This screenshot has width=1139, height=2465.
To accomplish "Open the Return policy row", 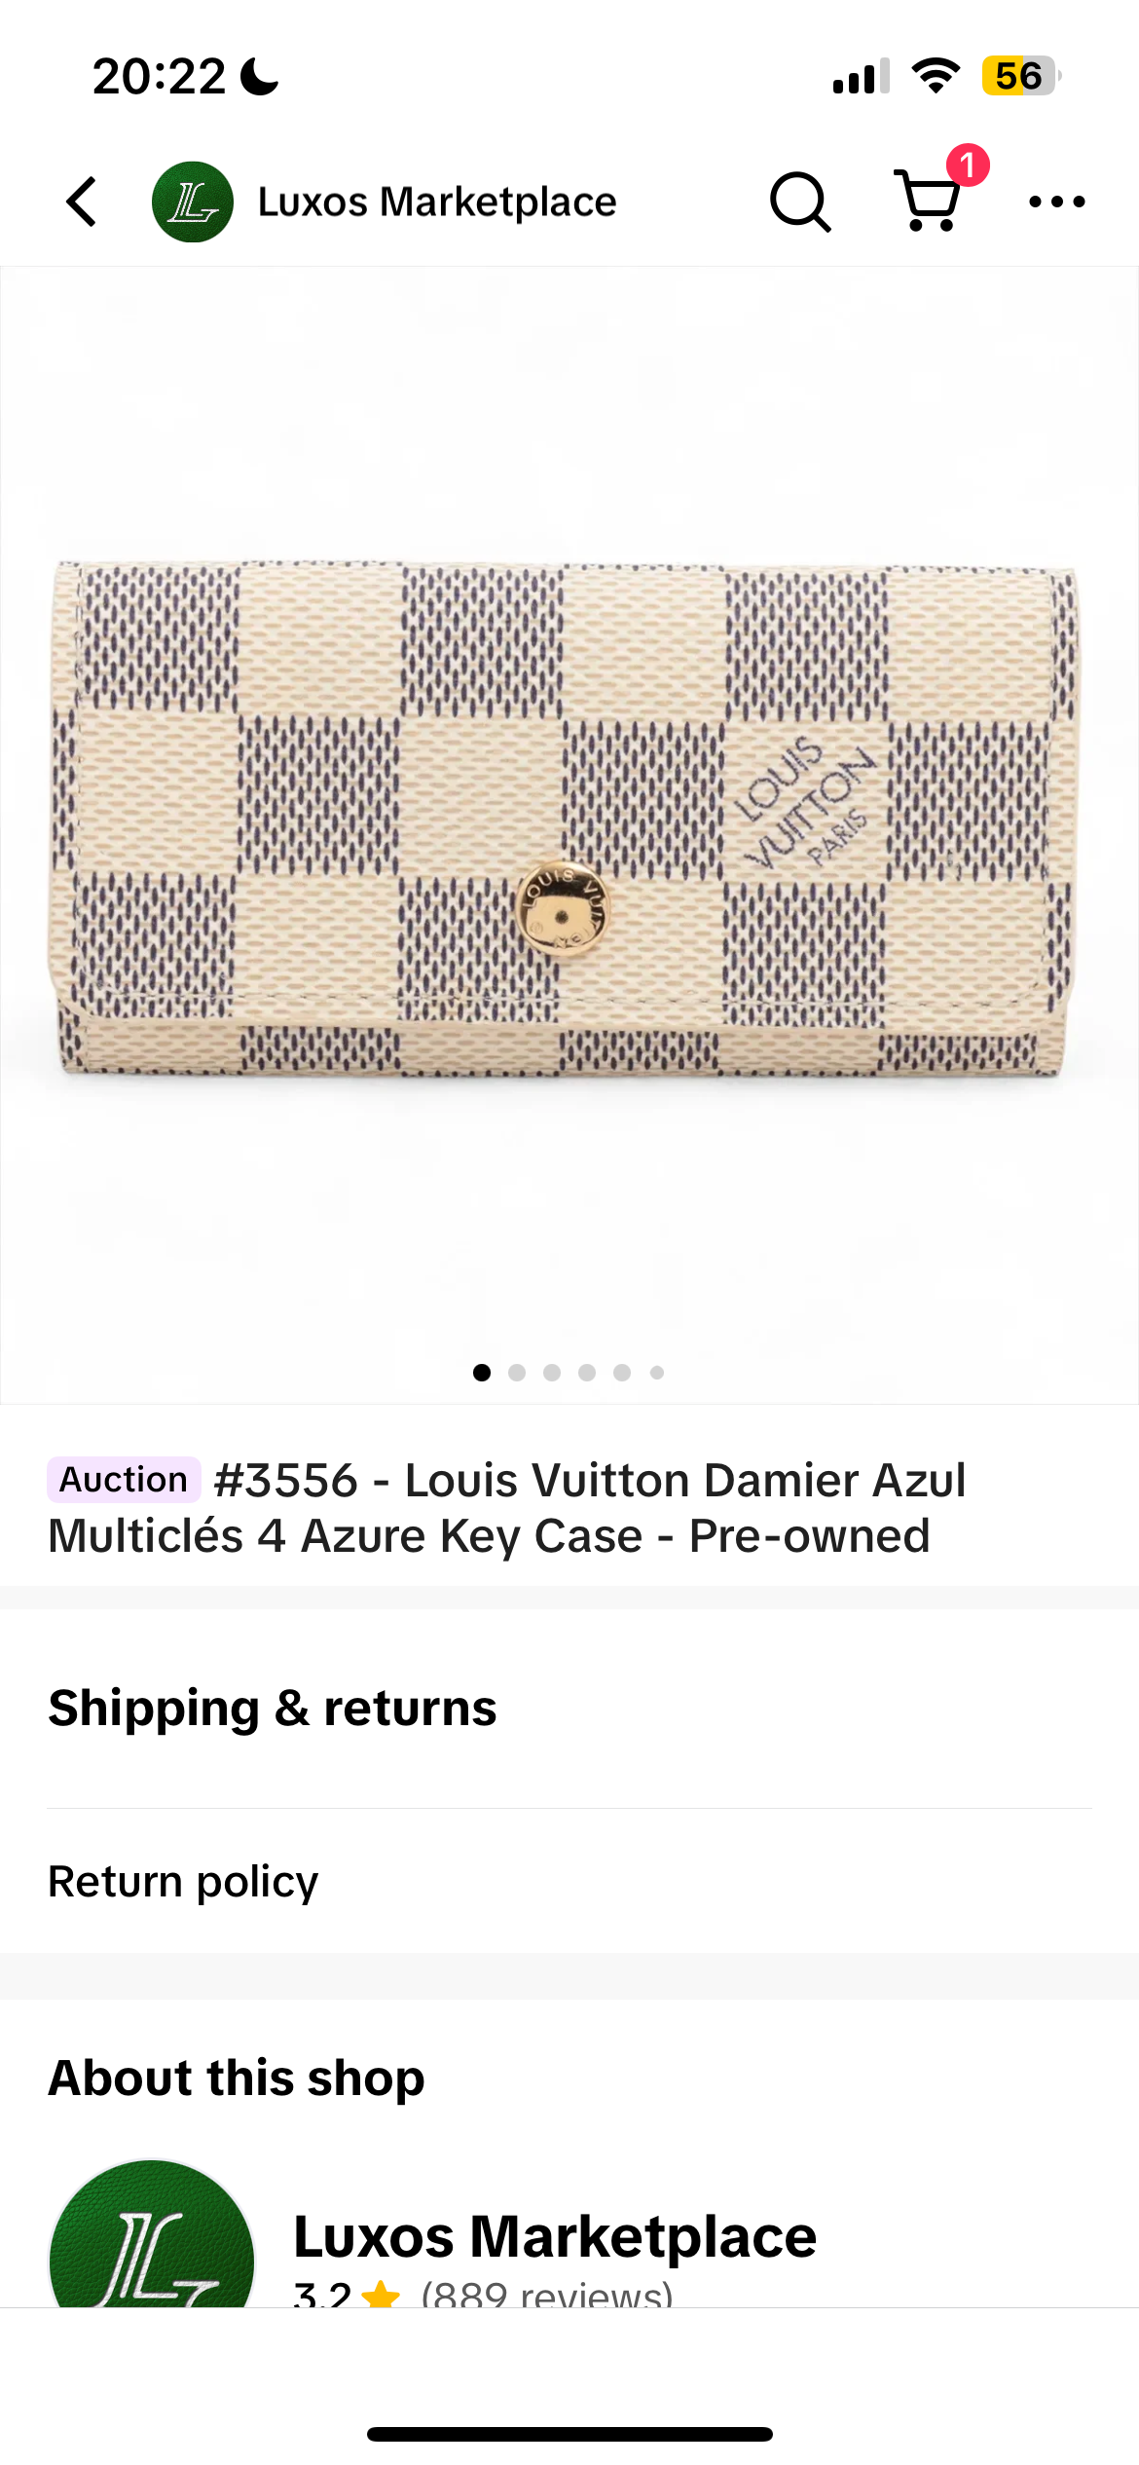I will pyautogui.click(x=569, y=1881).
